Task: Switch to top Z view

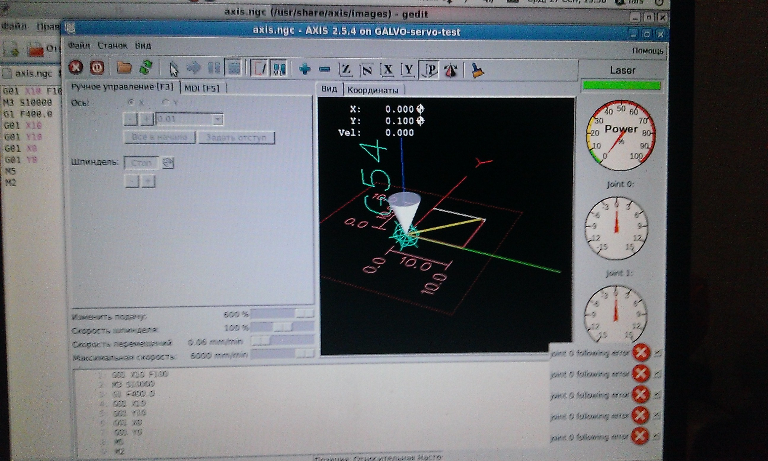Action: click(346, 69)
